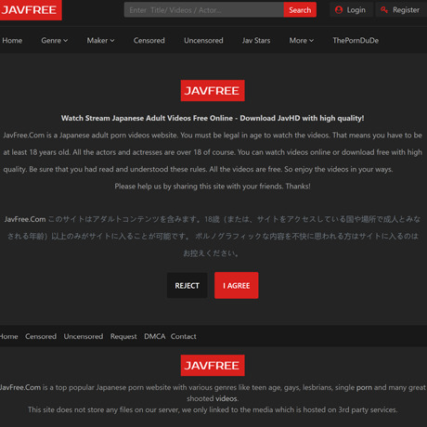427x427 pixels.
Task: Click the user icon beside Login
Action: [x=339, y=10]
